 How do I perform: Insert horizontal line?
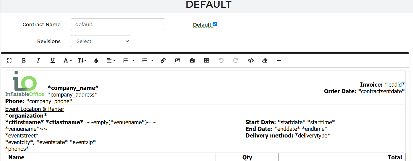click(x=279, y=60)
